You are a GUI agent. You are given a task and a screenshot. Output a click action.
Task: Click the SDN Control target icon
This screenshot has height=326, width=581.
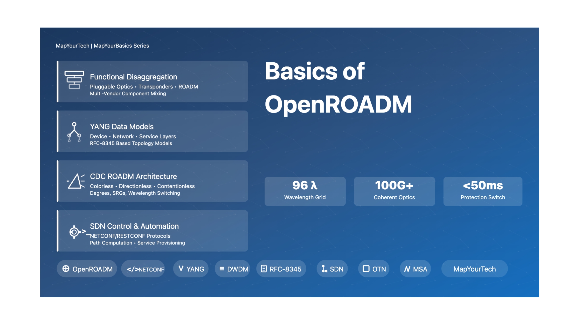pyautogui.click(x=74, y=232)
